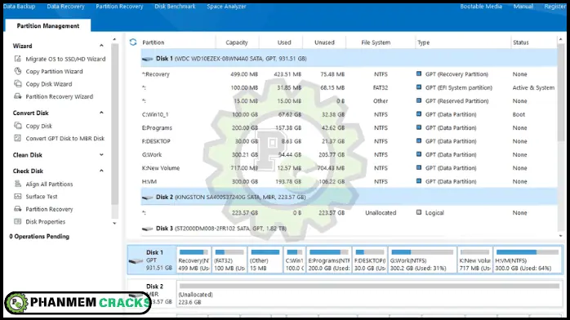Click Logical type icon in the unallocated row
The width and height of the screenshot is (570, 320).
point(419,212)
